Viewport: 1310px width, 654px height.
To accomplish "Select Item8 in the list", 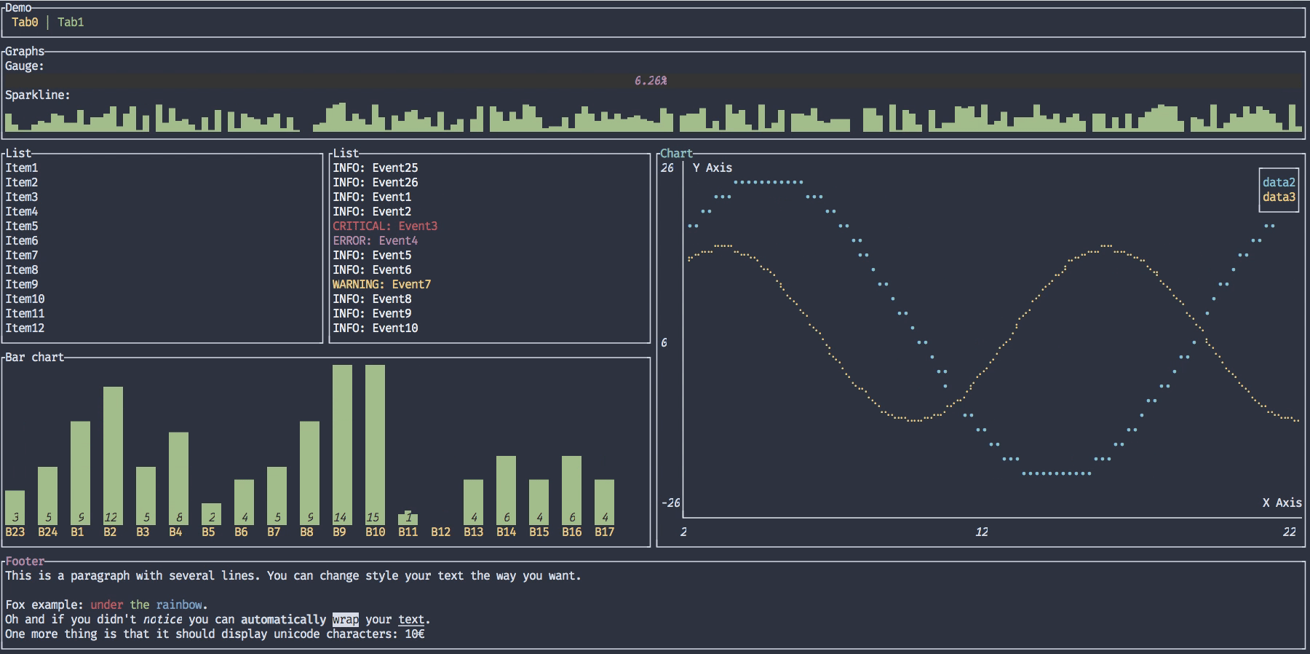I will pos(22,270).
